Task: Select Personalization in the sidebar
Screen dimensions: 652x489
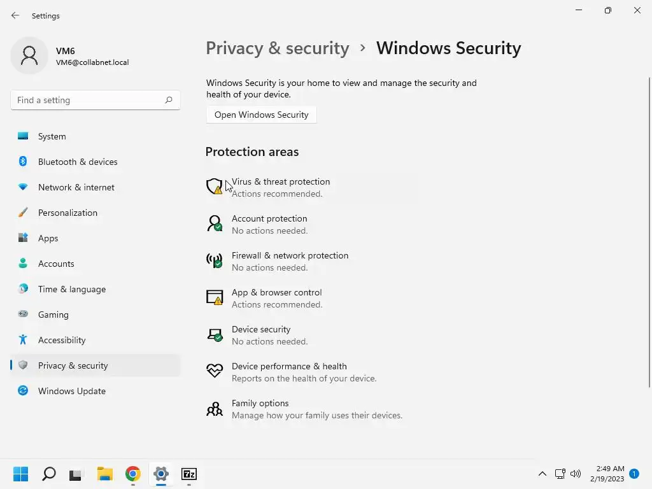Action: click(67, 213)
